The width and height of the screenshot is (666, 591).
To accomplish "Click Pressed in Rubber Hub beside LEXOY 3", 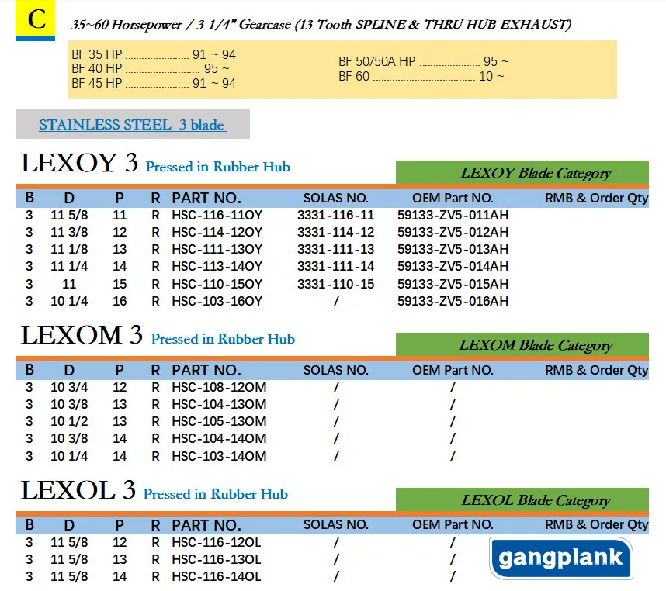I will [x=218, y=167].
